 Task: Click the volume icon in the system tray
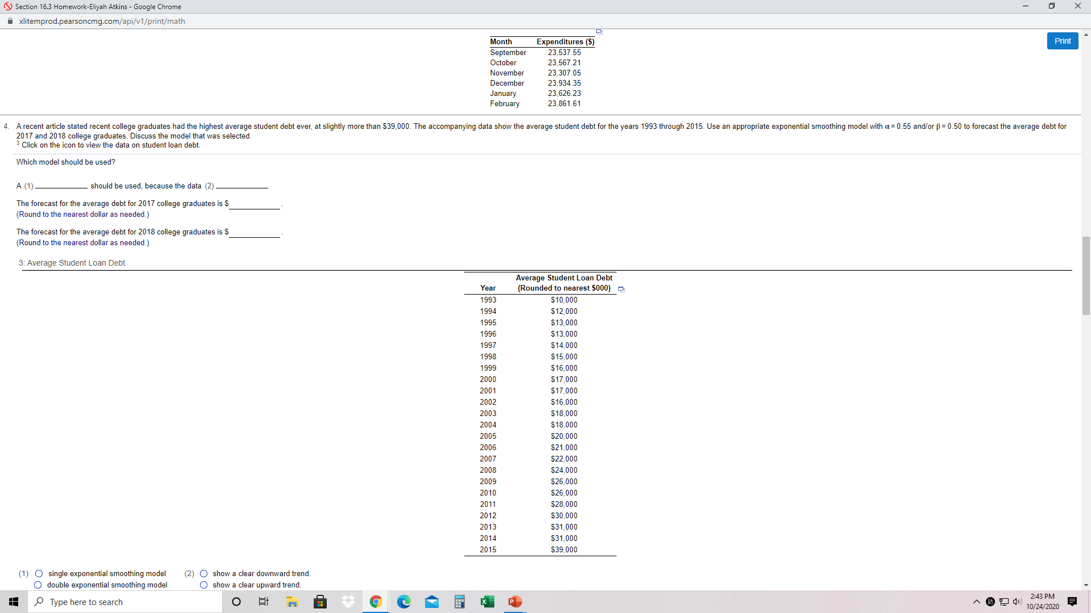click(1018, 602)
